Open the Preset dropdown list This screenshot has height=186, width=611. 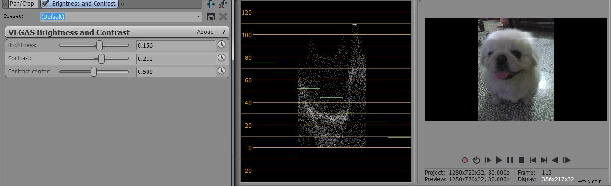click(199, 16)
